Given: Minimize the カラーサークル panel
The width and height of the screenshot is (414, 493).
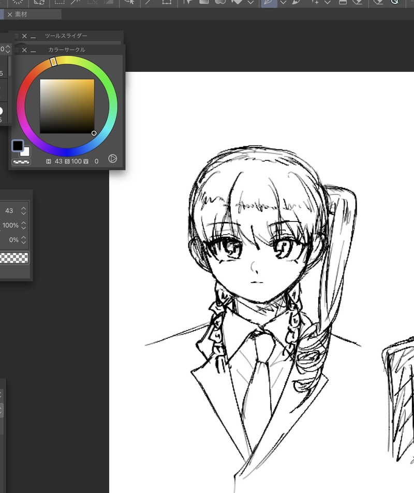Looking at the screenshot, I should pyautogui.click(x=33, y=51).
